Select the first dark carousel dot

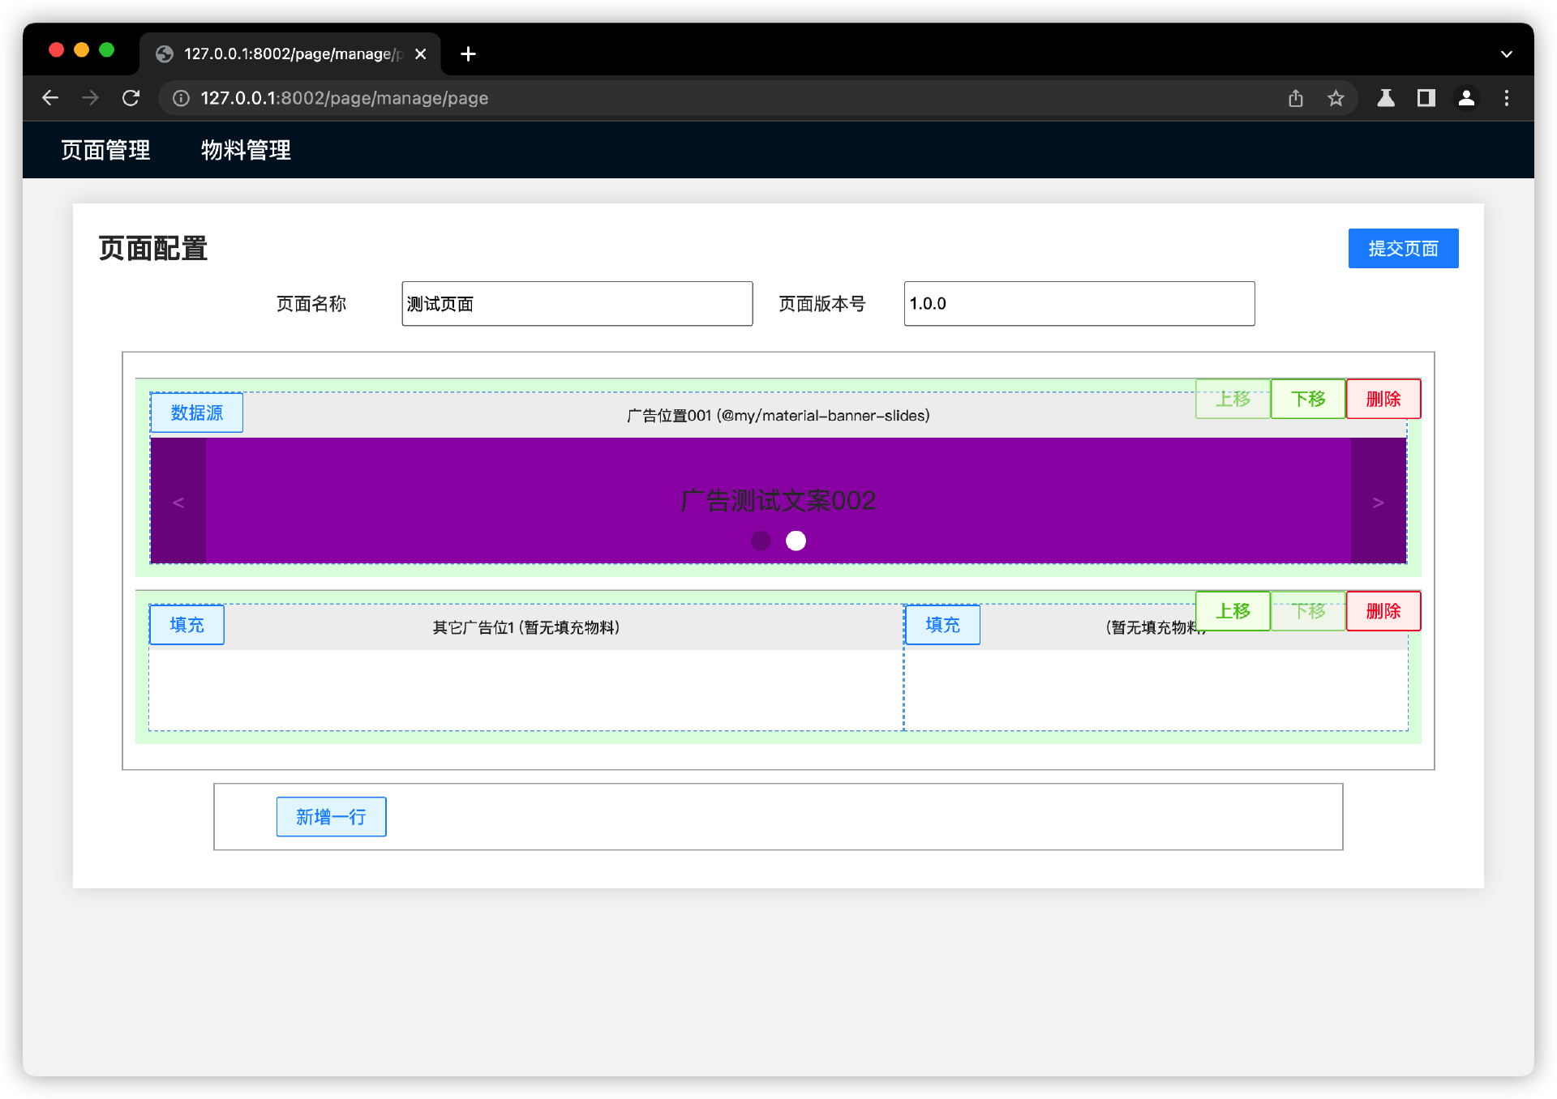(x=761, y=541)
